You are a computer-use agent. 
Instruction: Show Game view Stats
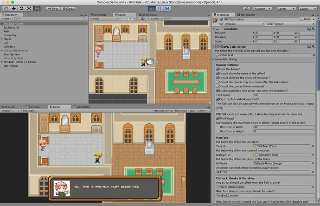tap(192, 111)
